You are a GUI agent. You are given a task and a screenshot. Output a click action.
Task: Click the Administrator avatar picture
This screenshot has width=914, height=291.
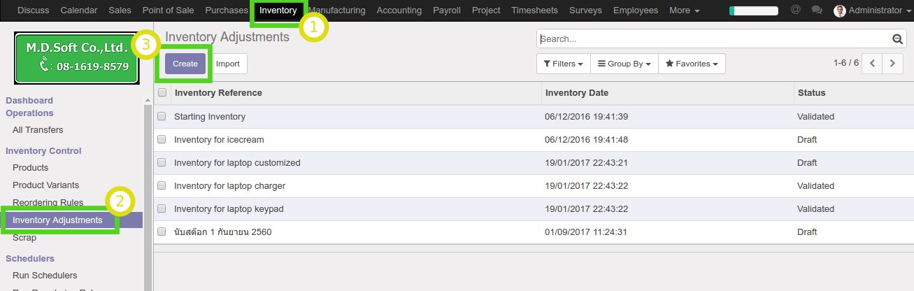840,10
